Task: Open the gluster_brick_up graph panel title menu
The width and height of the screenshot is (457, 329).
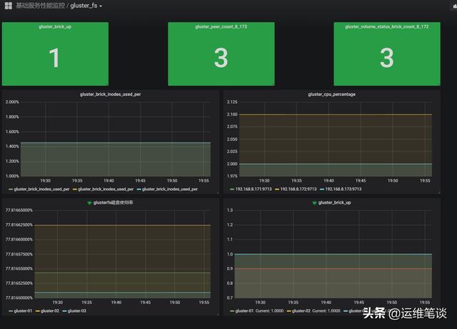Action: point(335,202)
